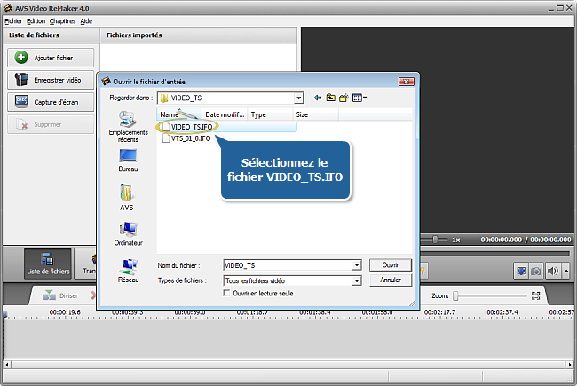Go back to the previous folder

point(318,98)
